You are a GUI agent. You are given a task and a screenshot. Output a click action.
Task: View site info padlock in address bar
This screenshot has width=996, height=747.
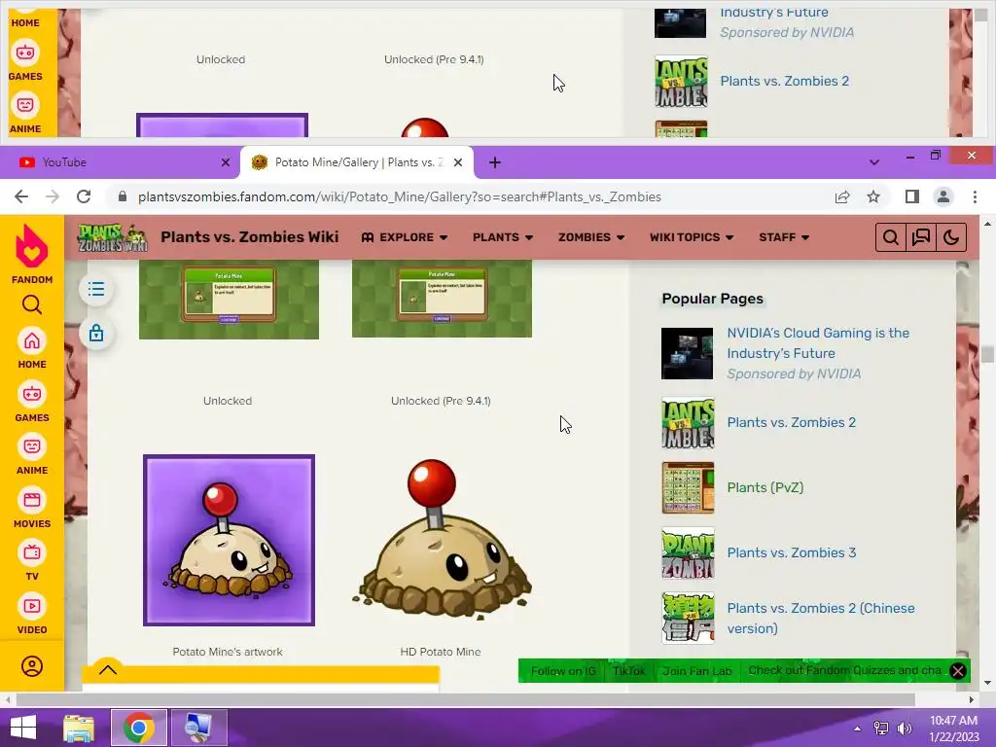click(x=123, y=196)
